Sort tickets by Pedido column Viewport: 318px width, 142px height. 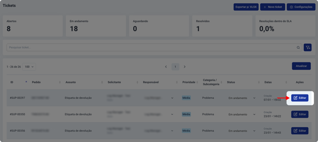[59, 82]
